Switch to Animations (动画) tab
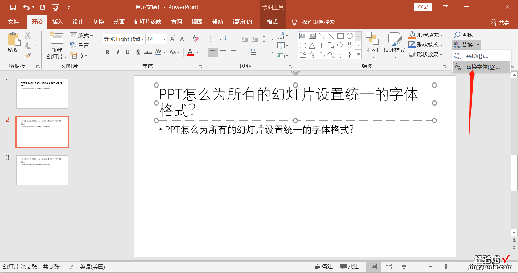Viewport: 518px width, 273px height. (119, 22)
